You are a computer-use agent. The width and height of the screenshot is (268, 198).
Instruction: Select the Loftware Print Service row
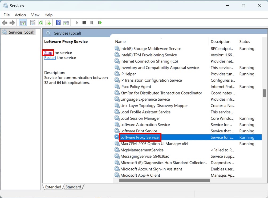coord(139,131)
